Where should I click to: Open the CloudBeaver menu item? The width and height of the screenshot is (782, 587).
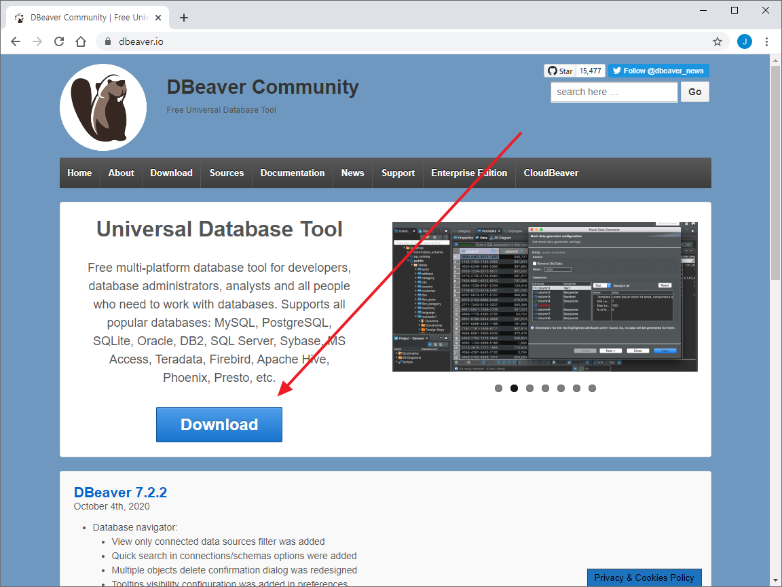click(551, 173)
